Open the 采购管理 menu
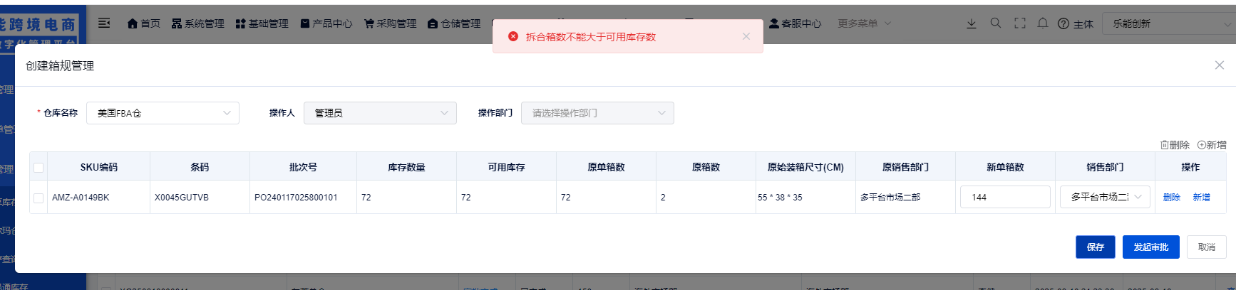1236x290 pixels. pyautogui.click(x=390, y=23)
